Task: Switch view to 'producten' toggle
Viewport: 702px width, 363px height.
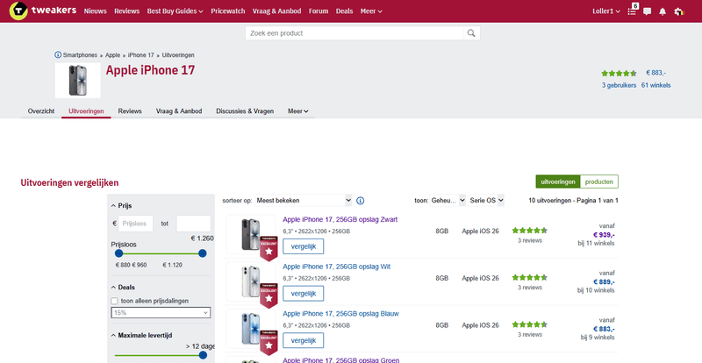Action: point(599,181)
